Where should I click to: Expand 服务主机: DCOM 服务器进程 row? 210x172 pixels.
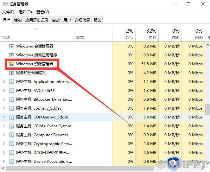(4, 152)
